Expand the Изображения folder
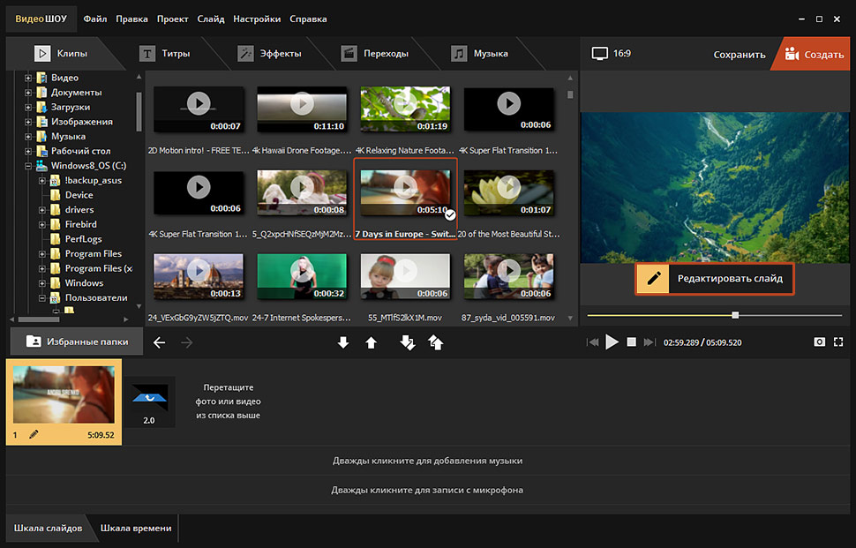Viewport: 856px width, 548px height. [28, 123]
